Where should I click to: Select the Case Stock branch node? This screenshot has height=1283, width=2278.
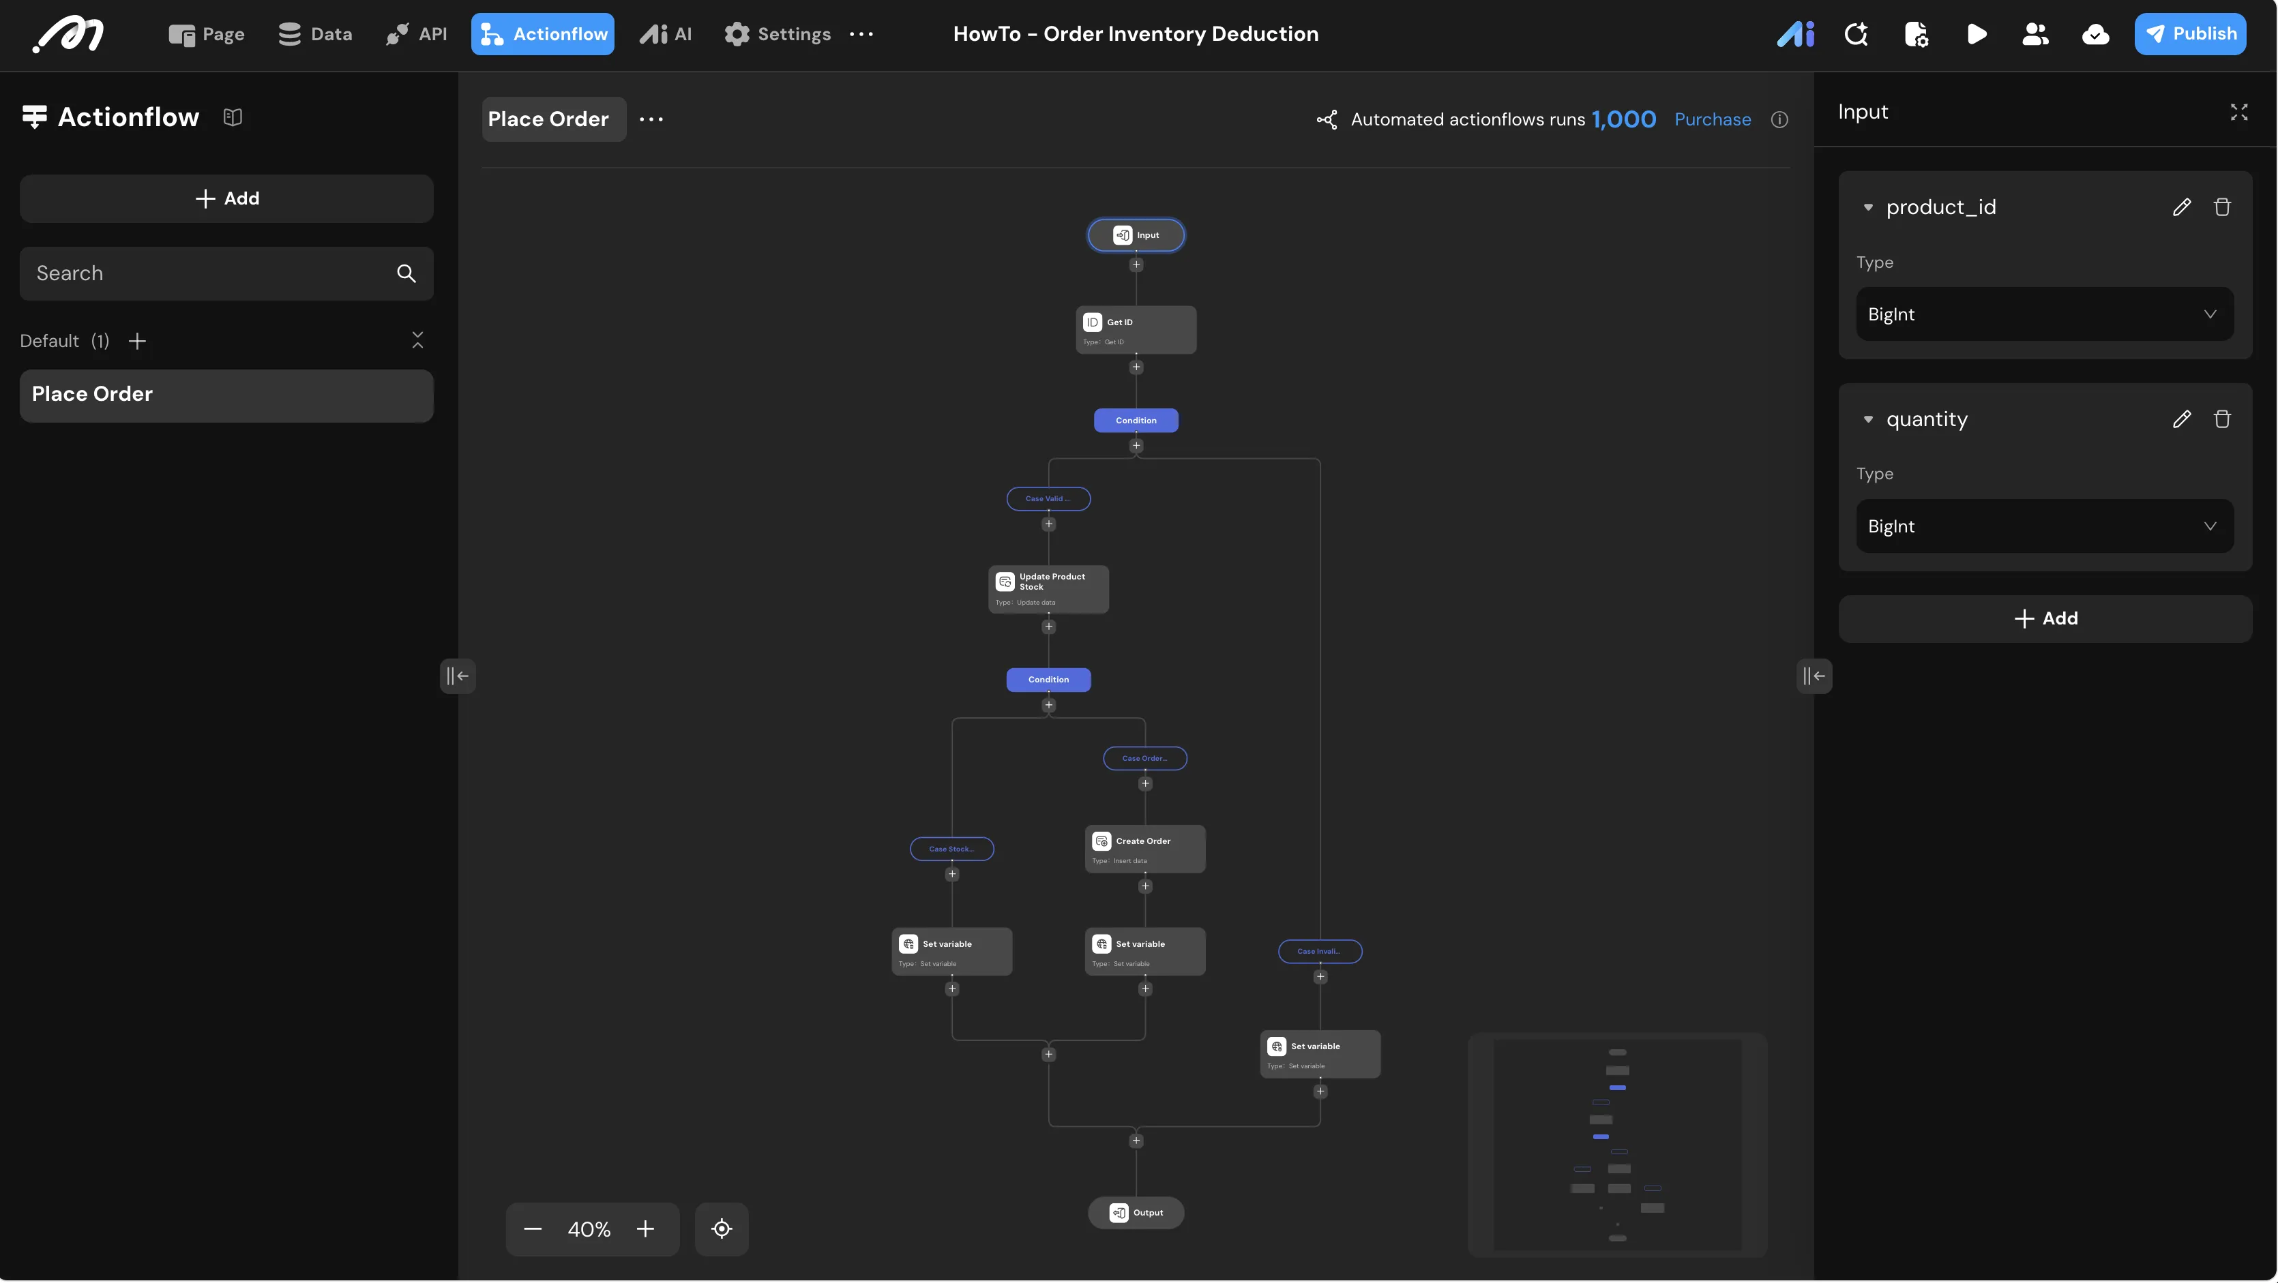coord(951,850)
